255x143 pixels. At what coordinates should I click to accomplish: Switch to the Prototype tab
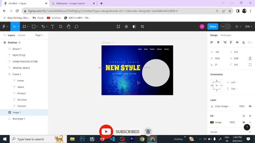click(226, 35)
